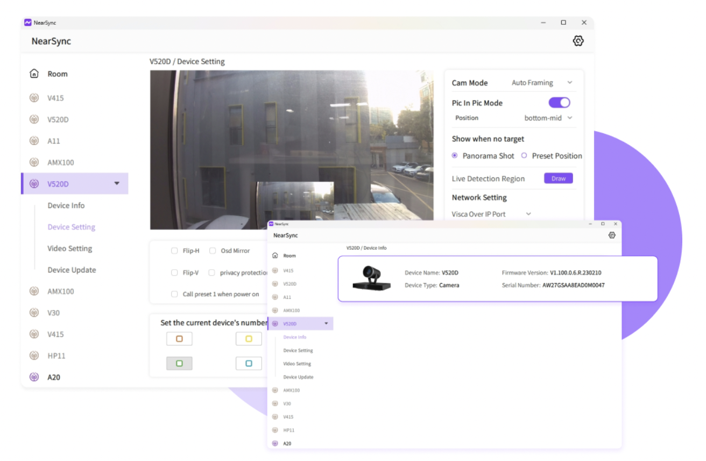Click Live Detection Region label

pos(488,178)
